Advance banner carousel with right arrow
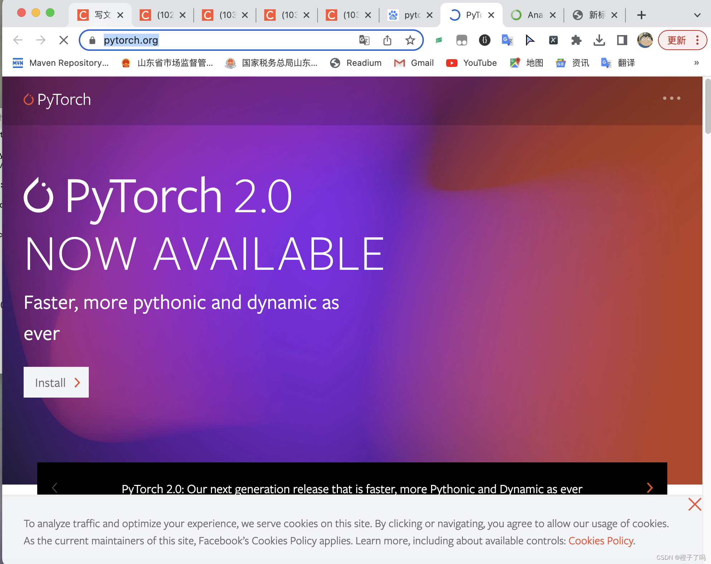711x564 pixels. (x=650, y=487)
